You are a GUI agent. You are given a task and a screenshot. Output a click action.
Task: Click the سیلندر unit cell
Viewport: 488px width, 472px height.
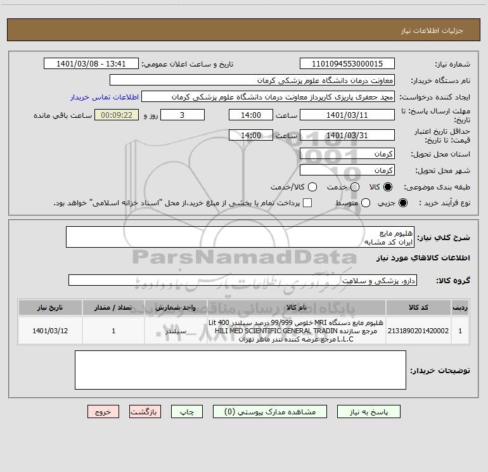point(176,331)
